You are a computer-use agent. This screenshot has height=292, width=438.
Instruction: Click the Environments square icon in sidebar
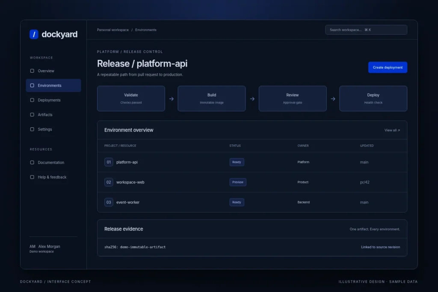point(32,86)
